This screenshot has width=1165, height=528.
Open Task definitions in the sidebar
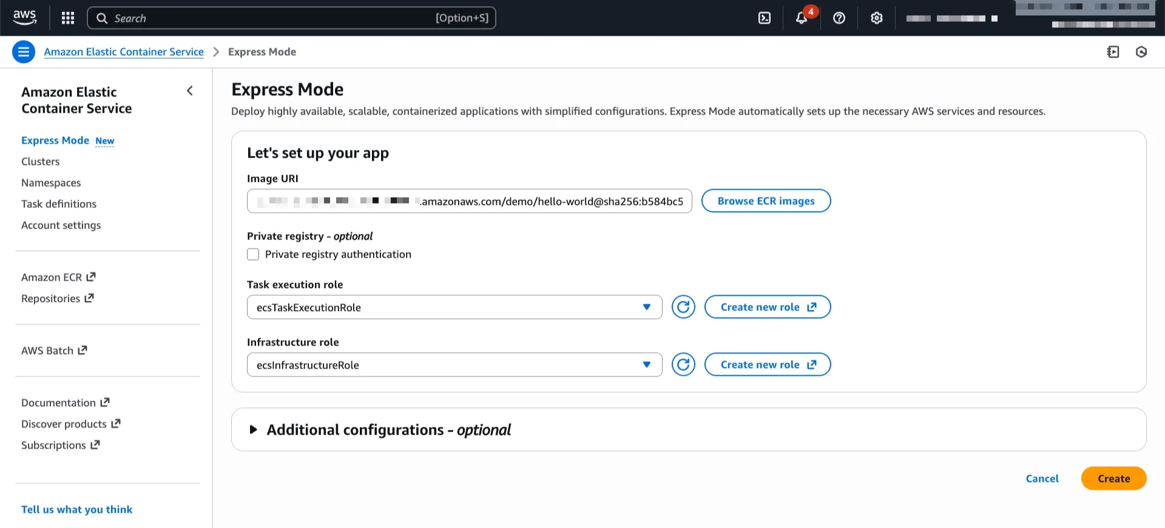point(59,204)
